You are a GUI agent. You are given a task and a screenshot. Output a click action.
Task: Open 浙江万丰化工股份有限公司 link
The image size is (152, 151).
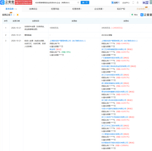tap(112, 126)
